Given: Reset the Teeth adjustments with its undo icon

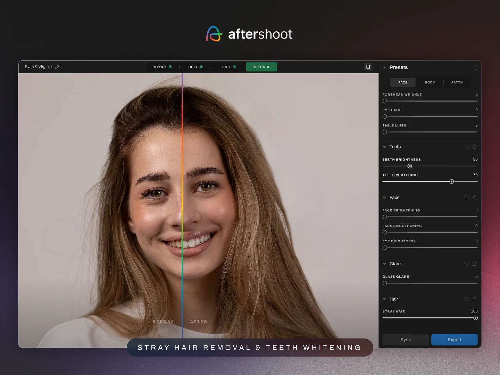Looking at the screenshot, I should (x=466, y=147).
